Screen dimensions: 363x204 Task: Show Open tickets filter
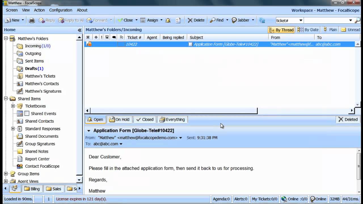tap(95, 120)
